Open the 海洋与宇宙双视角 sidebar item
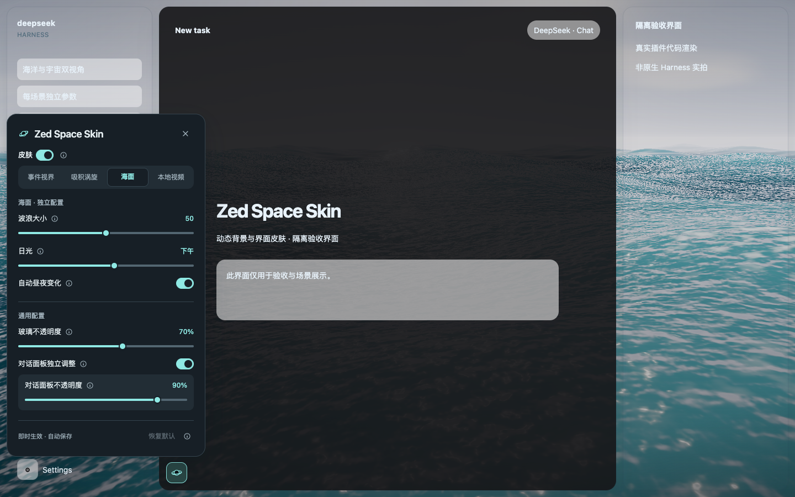The height and width of the screenshot is (497, 795). click(79, 70)
